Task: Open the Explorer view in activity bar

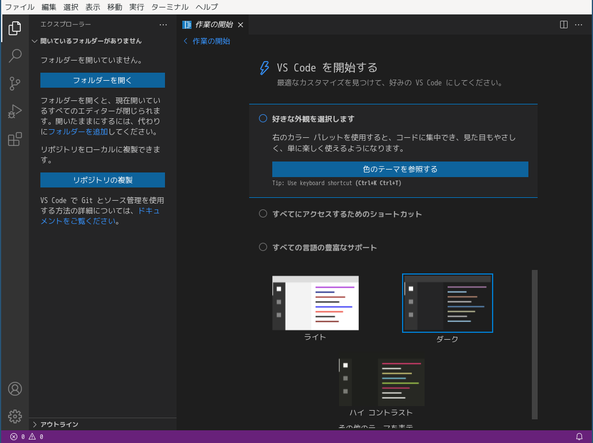Action: click(x=15, y=28)
